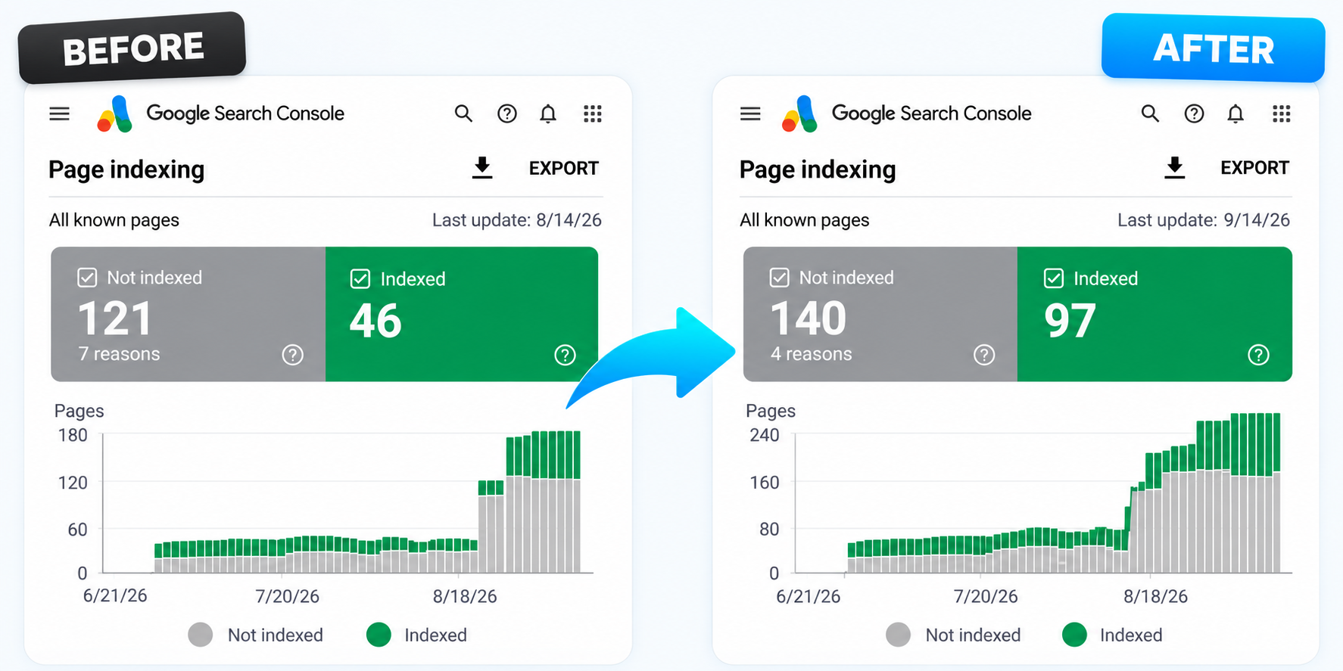Click the '7 reasons' text
1343x671 pixels.
(120, 354)
